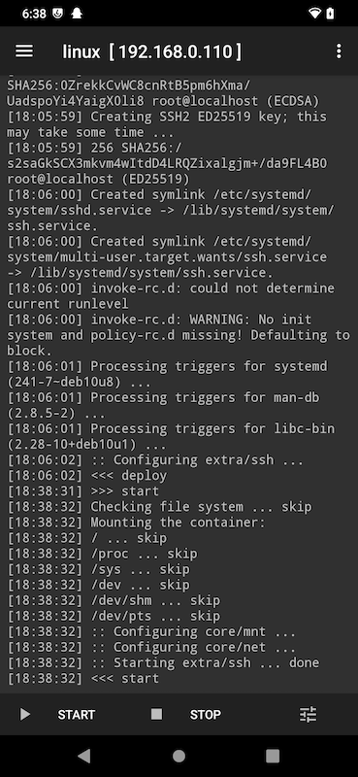Select the '<<< deploy' log line

pyautogui.click(x=87, y=475)
